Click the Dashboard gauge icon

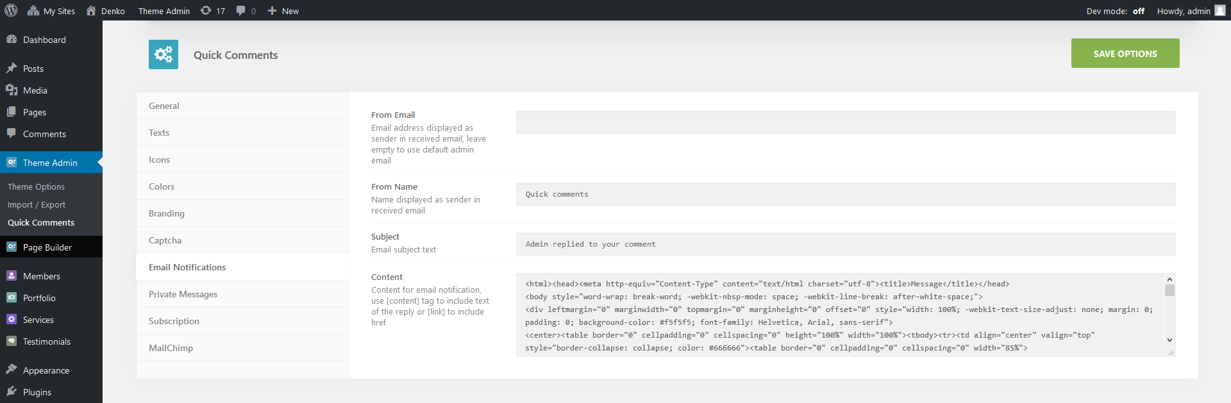point(11,39)
